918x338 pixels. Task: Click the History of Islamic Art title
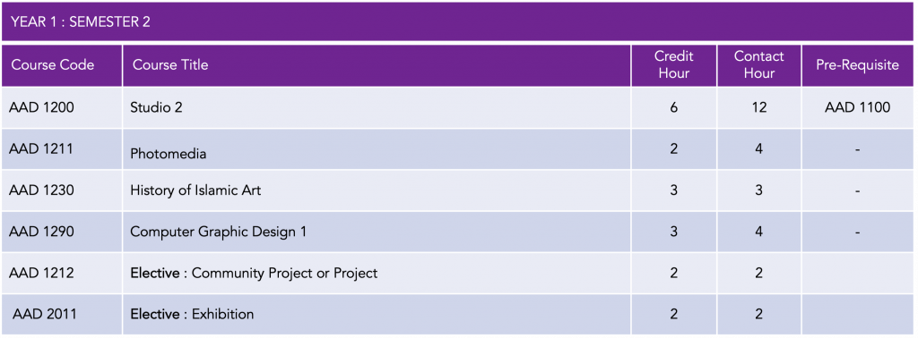(195, 190)
